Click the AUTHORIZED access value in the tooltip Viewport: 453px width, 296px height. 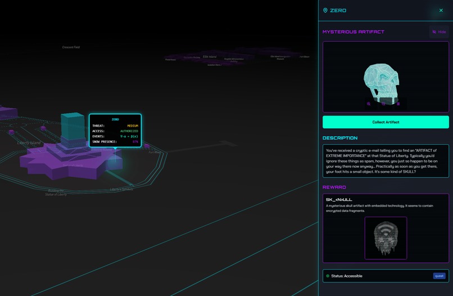(x=129, y=131)
